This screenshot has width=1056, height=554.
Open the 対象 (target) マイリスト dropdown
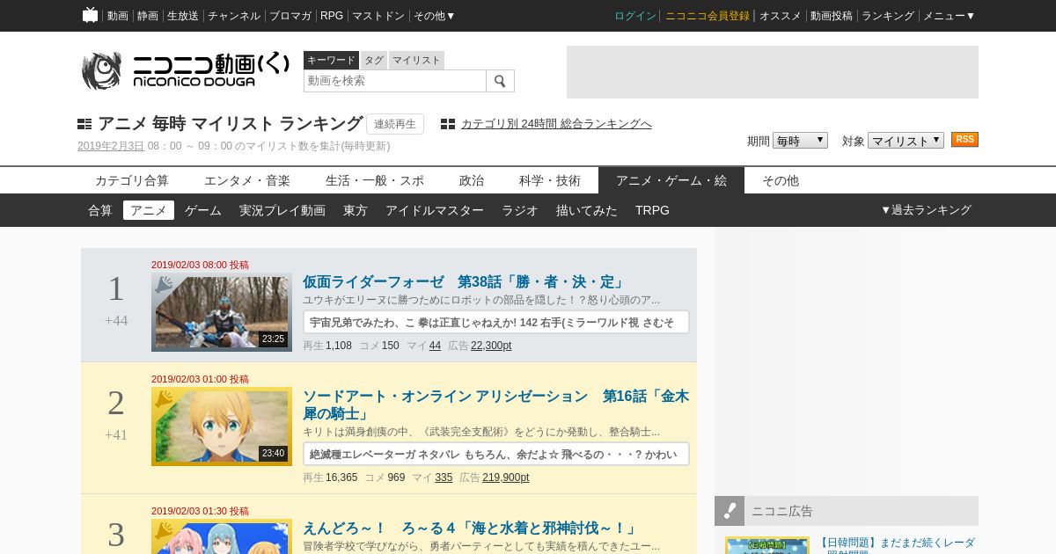[x=906, y=141]
